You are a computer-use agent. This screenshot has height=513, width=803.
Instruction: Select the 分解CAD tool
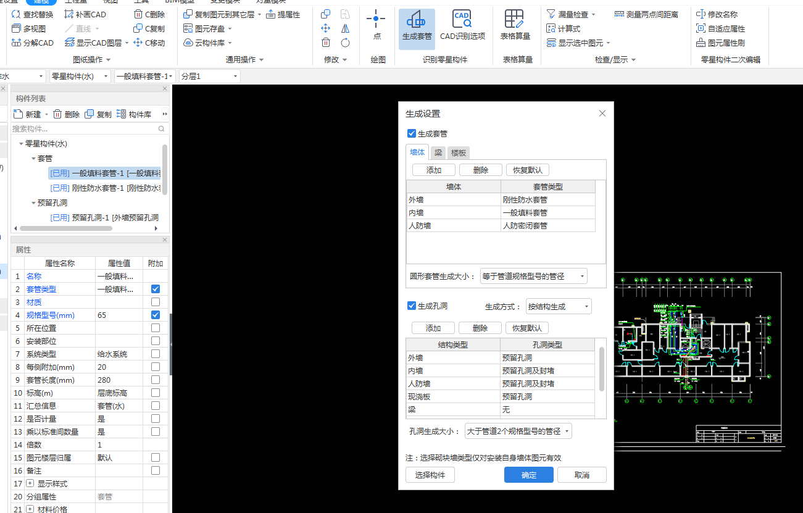tap(33, 43)
